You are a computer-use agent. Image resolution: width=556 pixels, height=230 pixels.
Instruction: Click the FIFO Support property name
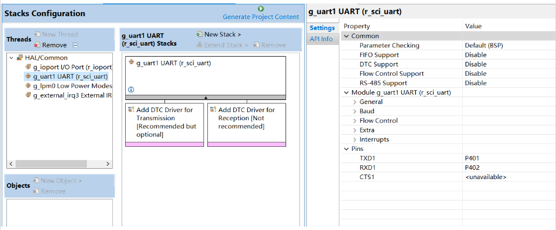(x=379, y=55)
